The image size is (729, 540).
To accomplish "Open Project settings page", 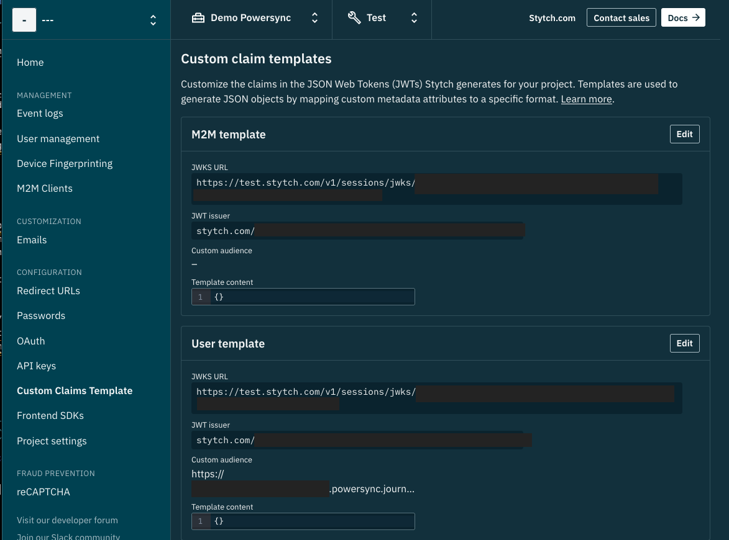I will tap(52, 441).
